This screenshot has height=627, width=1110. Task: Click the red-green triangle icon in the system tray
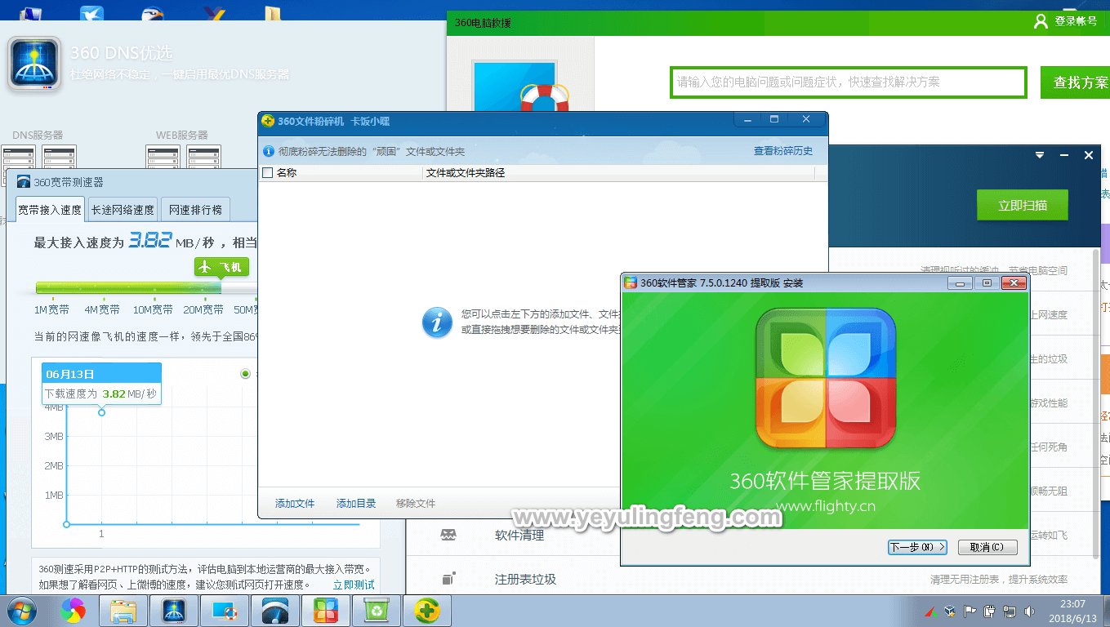click(x=929, y=611)
